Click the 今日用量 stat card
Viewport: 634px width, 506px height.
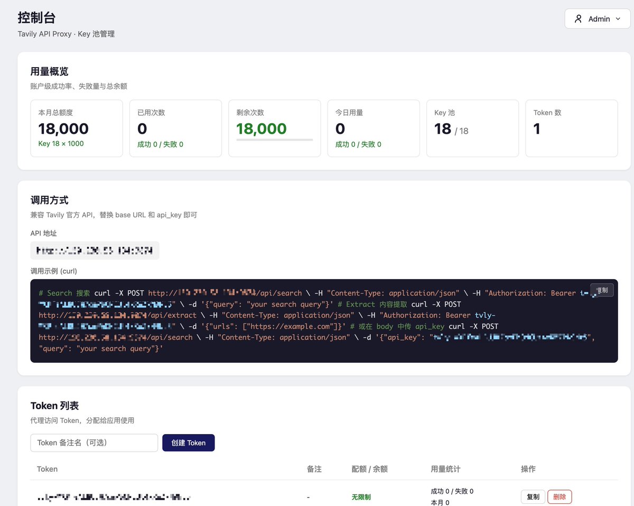[x=374, y=128]
